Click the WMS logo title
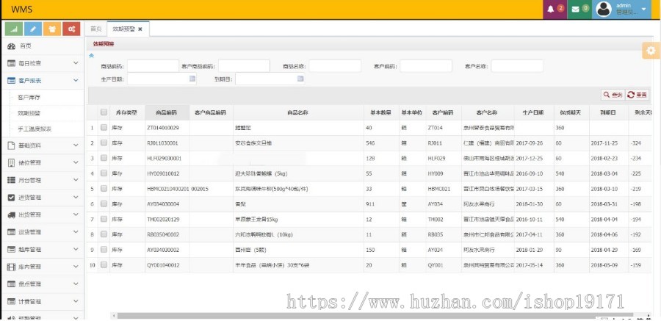The height and width of the screenshot is (321, 661). tap(21, 10)
